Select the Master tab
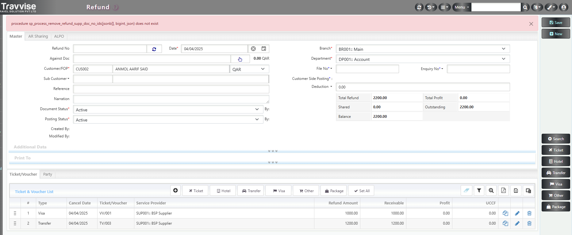572x235 pixels. [16, 36]
